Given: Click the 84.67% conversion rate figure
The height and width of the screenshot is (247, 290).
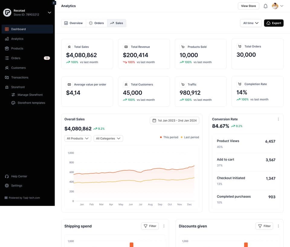Looking at the screenshot, I should (221, 126).
